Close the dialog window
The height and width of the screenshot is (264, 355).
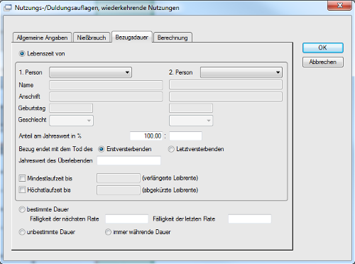tap(339, 5)
